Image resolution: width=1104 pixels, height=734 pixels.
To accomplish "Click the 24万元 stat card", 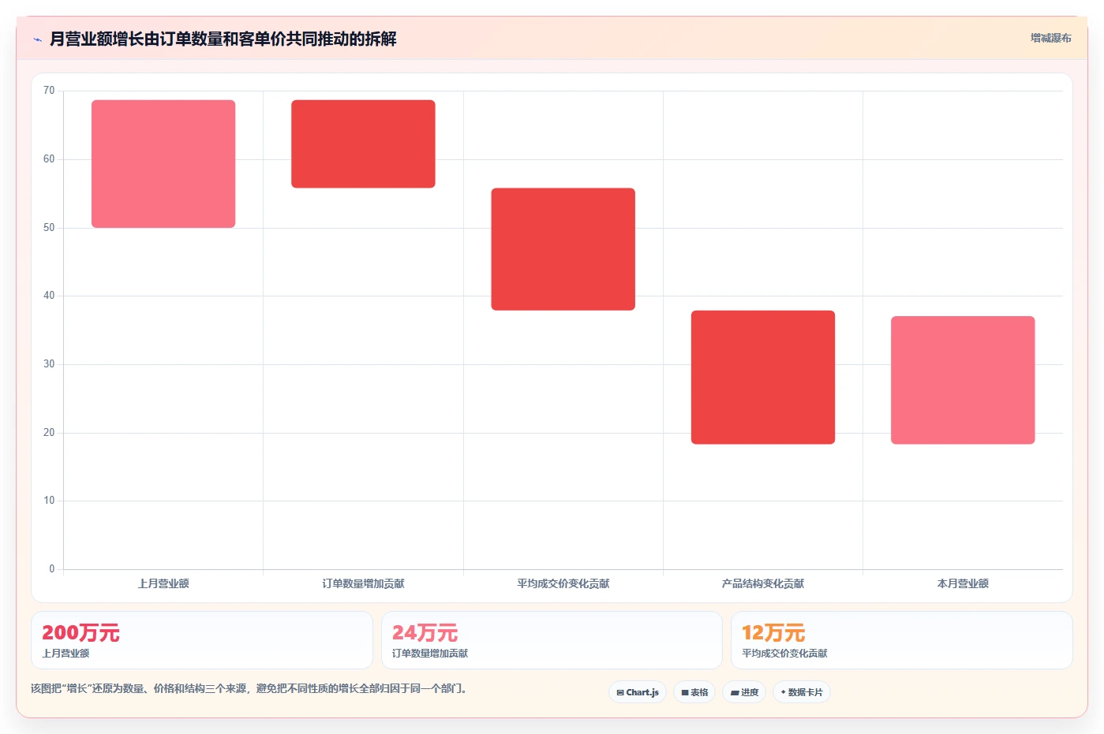I will (x=552, y=640).
